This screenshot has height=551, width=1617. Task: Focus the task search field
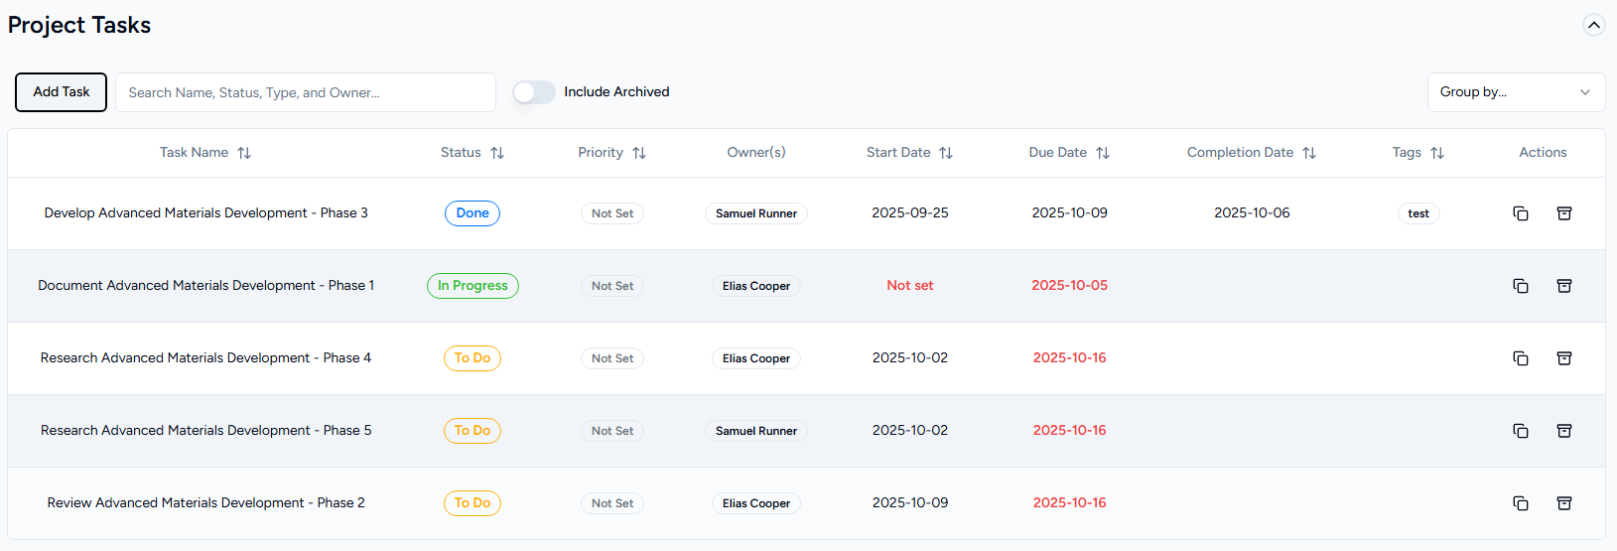pyautogui.click(x=306, y=92)
